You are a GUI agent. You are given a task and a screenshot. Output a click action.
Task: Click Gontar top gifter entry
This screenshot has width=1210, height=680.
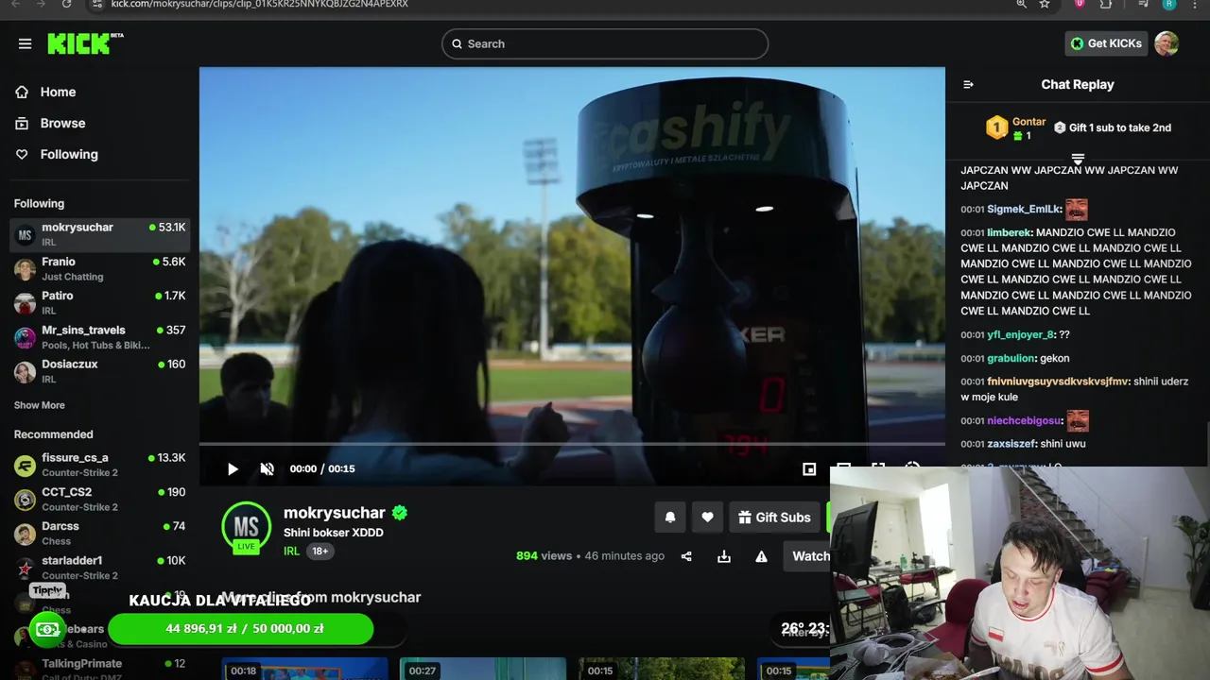coord(1016,127)
